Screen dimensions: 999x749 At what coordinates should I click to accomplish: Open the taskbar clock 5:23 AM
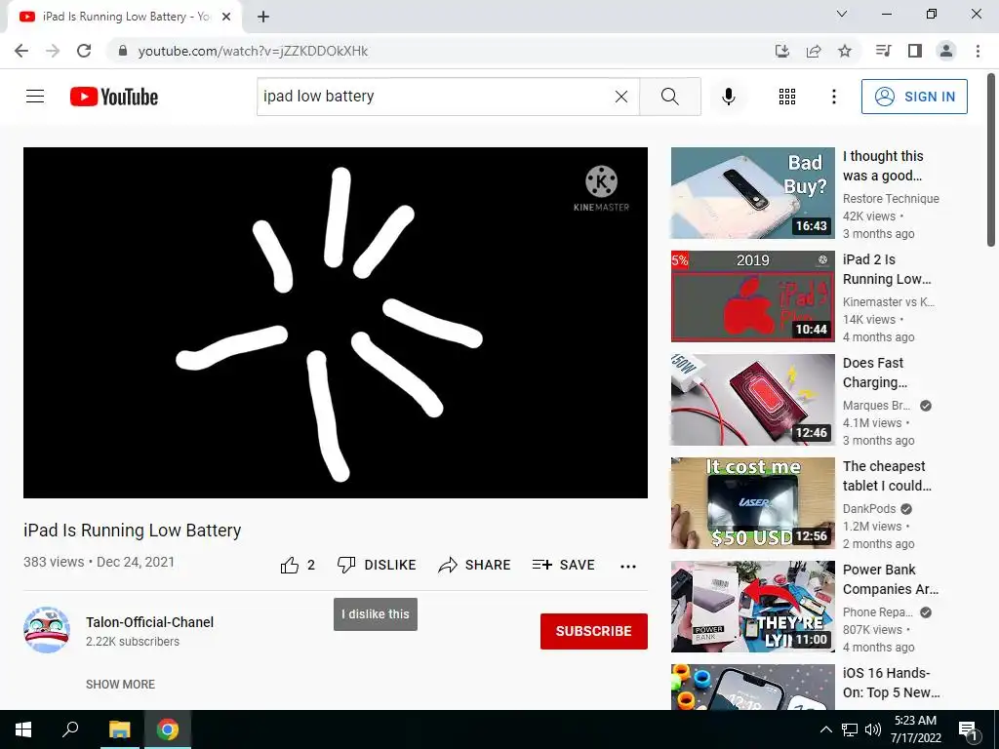pyautogui.click(x=915, y=729)
